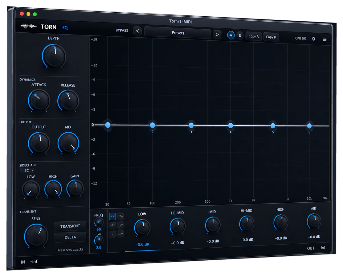
Task: Load the next preset with right arrow
Action: 217,35
